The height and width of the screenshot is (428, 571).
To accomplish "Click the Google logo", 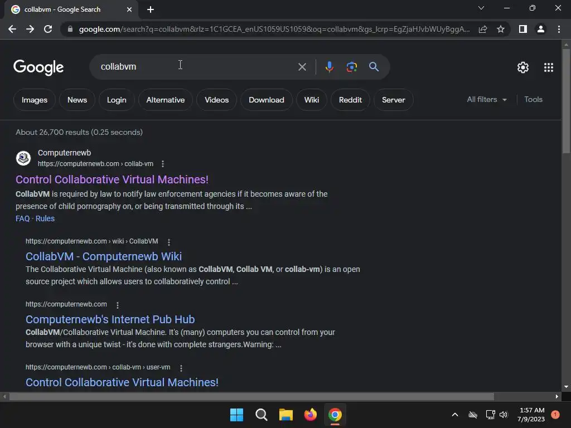I will point(38,67).
